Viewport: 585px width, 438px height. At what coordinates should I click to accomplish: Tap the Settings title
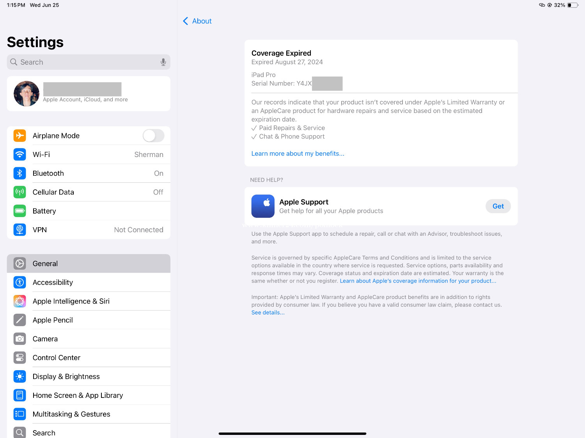[x=35, y=42]
